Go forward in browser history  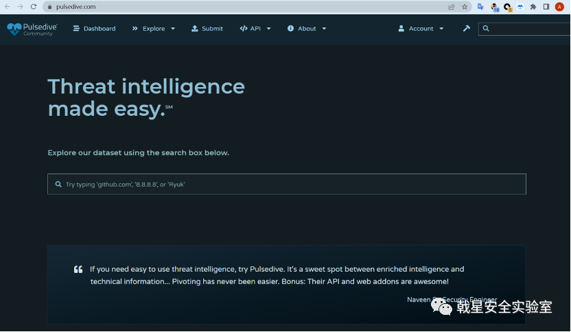click(x=21, y=7)
